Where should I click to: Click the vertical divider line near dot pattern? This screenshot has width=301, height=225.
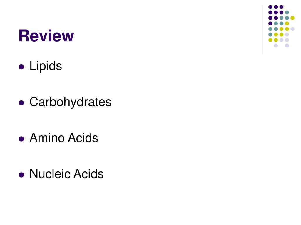click(262, 30)
